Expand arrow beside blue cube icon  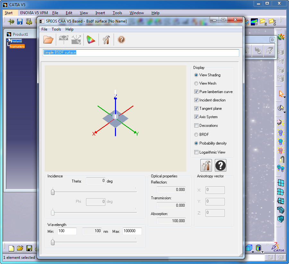253,252
